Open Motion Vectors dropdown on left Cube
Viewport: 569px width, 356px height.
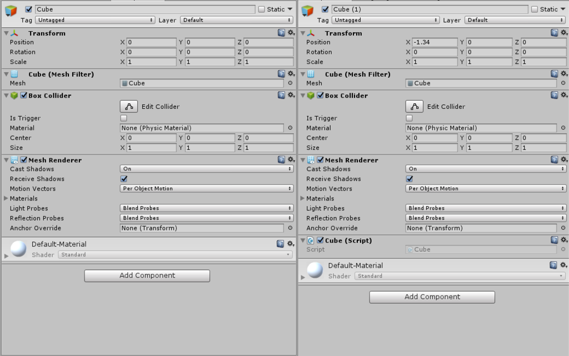click(x=207, y=188)
